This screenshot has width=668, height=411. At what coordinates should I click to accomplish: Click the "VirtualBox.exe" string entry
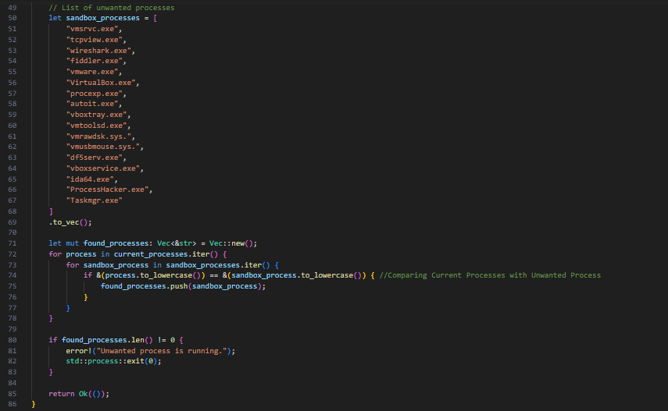(x=101, y=83)
